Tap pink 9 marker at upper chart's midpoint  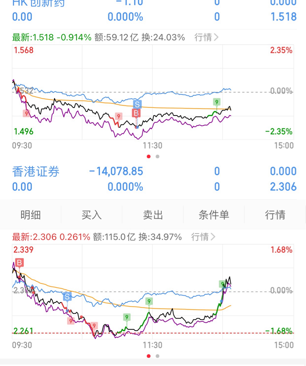coord(119,116)
